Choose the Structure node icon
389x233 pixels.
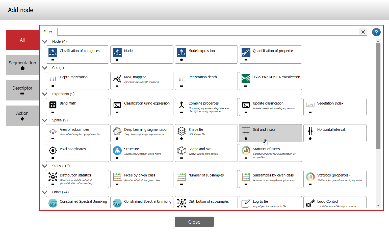tap(117, 150)
